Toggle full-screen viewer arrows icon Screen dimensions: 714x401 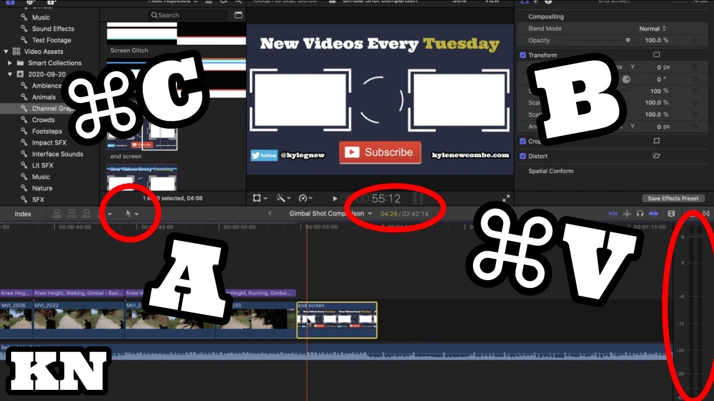[x=506, y=198]
